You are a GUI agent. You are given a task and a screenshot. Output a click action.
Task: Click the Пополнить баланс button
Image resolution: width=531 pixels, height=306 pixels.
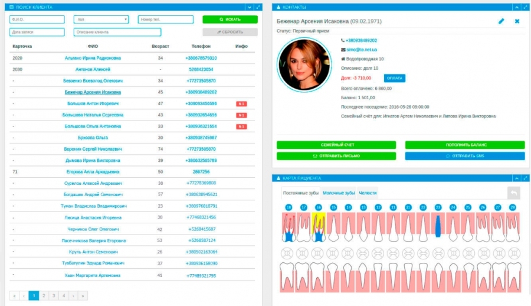[464, 145]
